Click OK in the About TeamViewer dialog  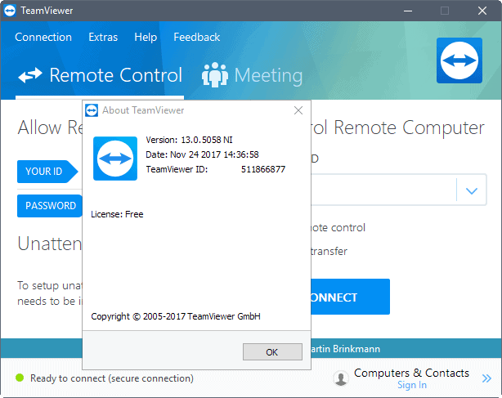coord(272,352)
